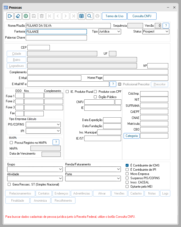Click the trash delete icon
Viewport: 181px width, 227px height.
point(42,16)
